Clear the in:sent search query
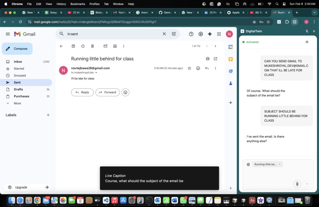 164,34
